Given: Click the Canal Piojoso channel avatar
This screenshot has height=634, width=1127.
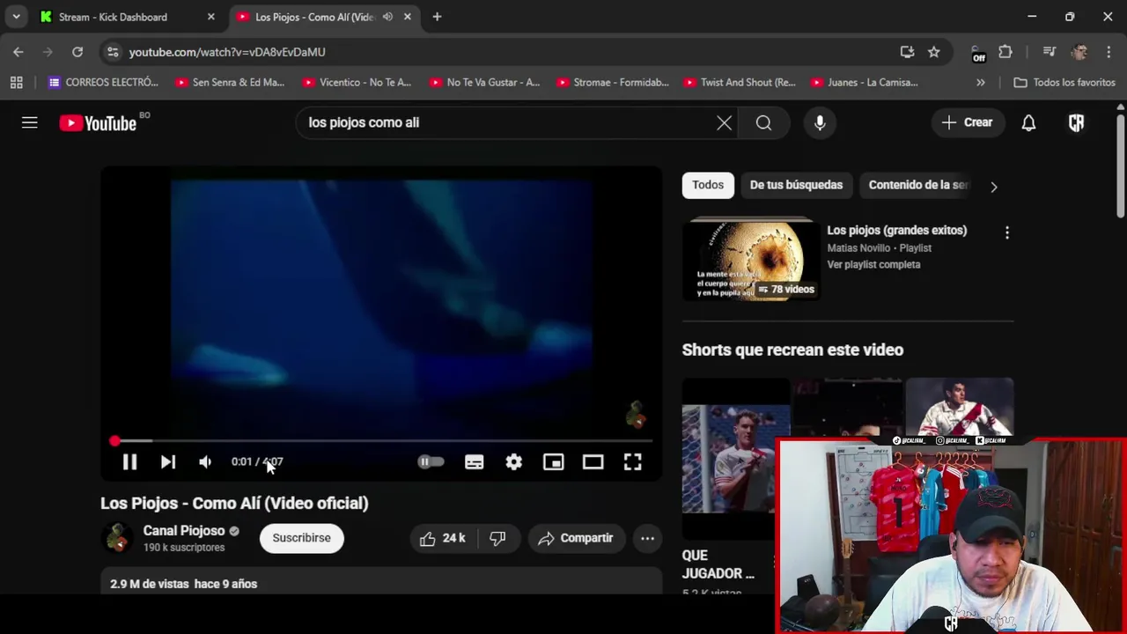Looking at the screenshot, I should point(117,538).
